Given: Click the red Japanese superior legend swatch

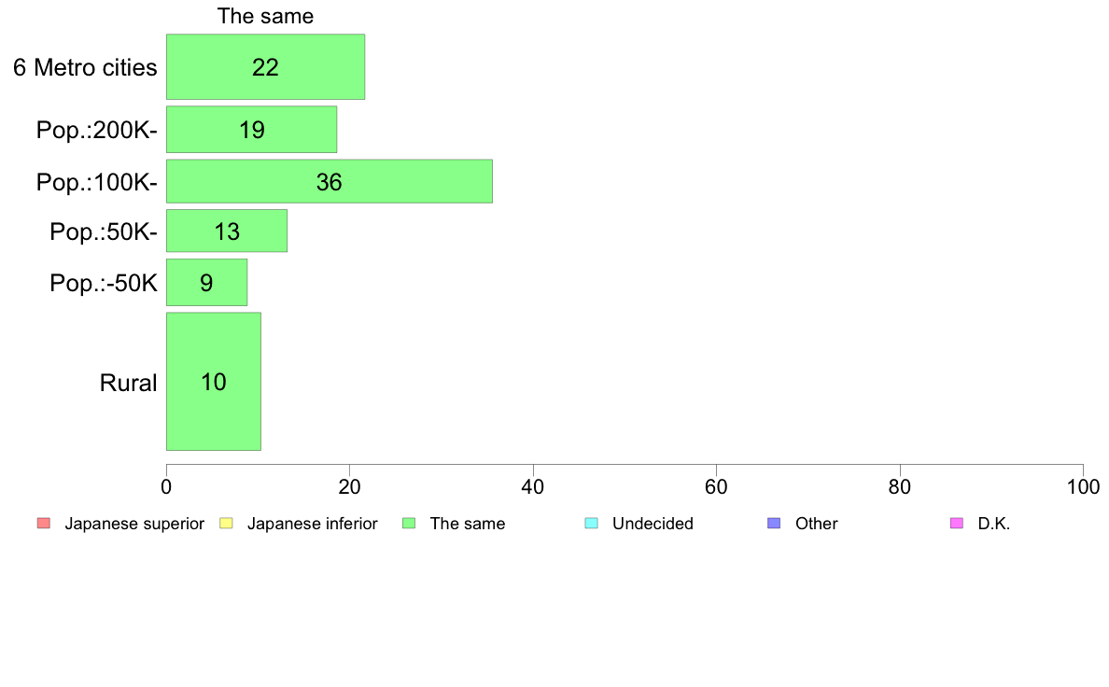Looking at the screenshot, I should 43,524.
